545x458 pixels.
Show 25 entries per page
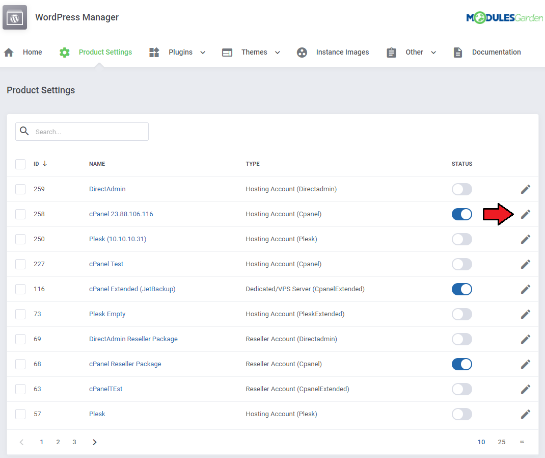[502, 442]
